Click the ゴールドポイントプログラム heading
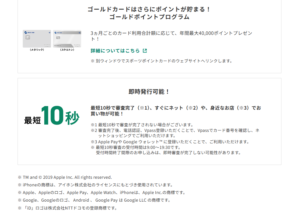299x211 pixels. click(x=149, y=17)
